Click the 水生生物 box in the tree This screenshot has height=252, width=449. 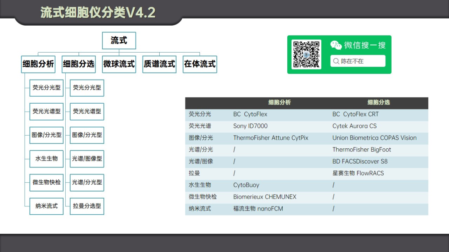click(x=47, y=159)
